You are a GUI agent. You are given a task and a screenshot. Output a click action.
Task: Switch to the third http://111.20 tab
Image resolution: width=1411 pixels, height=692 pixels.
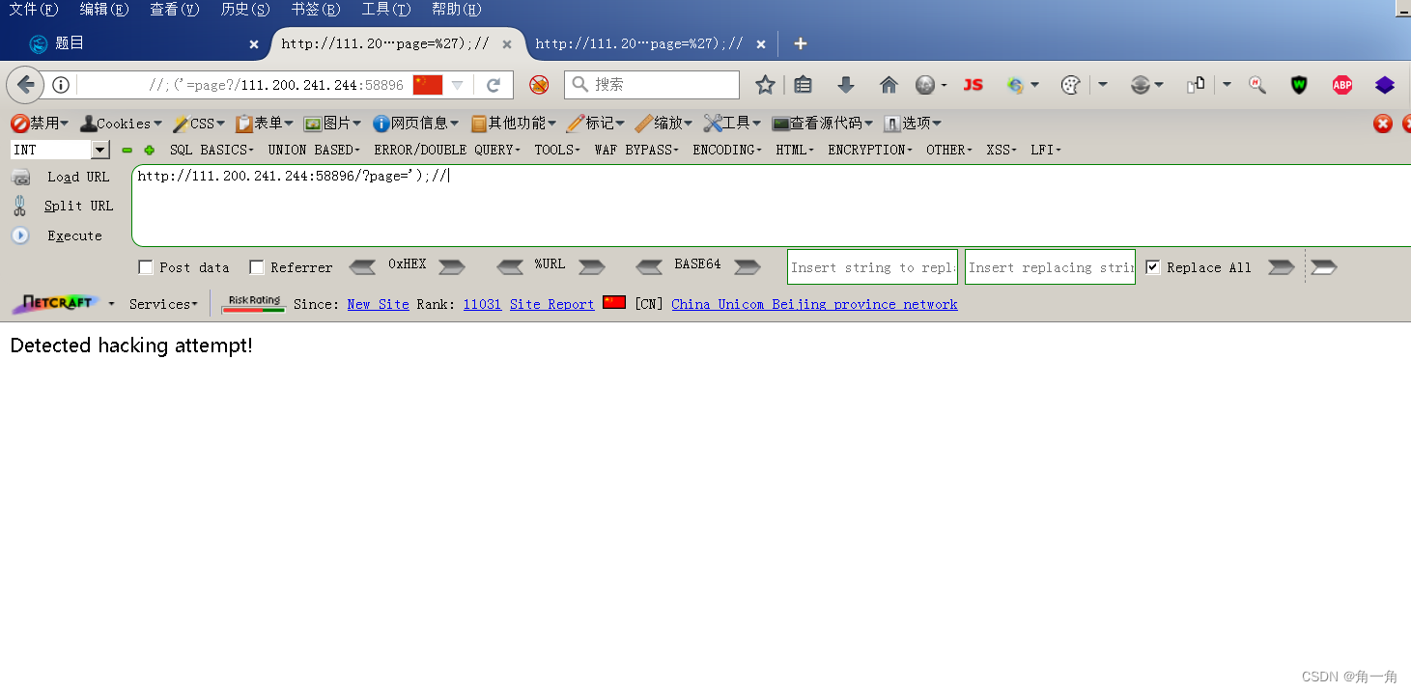point(652,43)
